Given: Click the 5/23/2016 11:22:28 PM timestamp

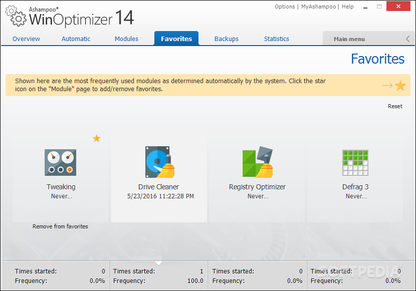Looking at the screenshot, I should point(160,196).
